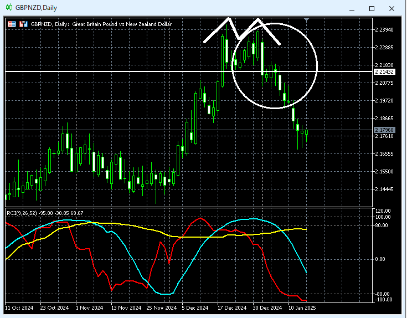Click the 17 Dec 2024 date label

[x=232, y=308]
